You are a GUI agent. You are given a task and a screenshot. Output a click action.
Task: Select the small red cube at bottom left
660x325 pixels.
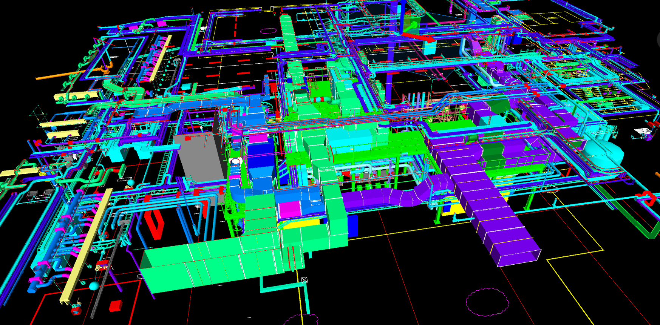click(116, 305)
